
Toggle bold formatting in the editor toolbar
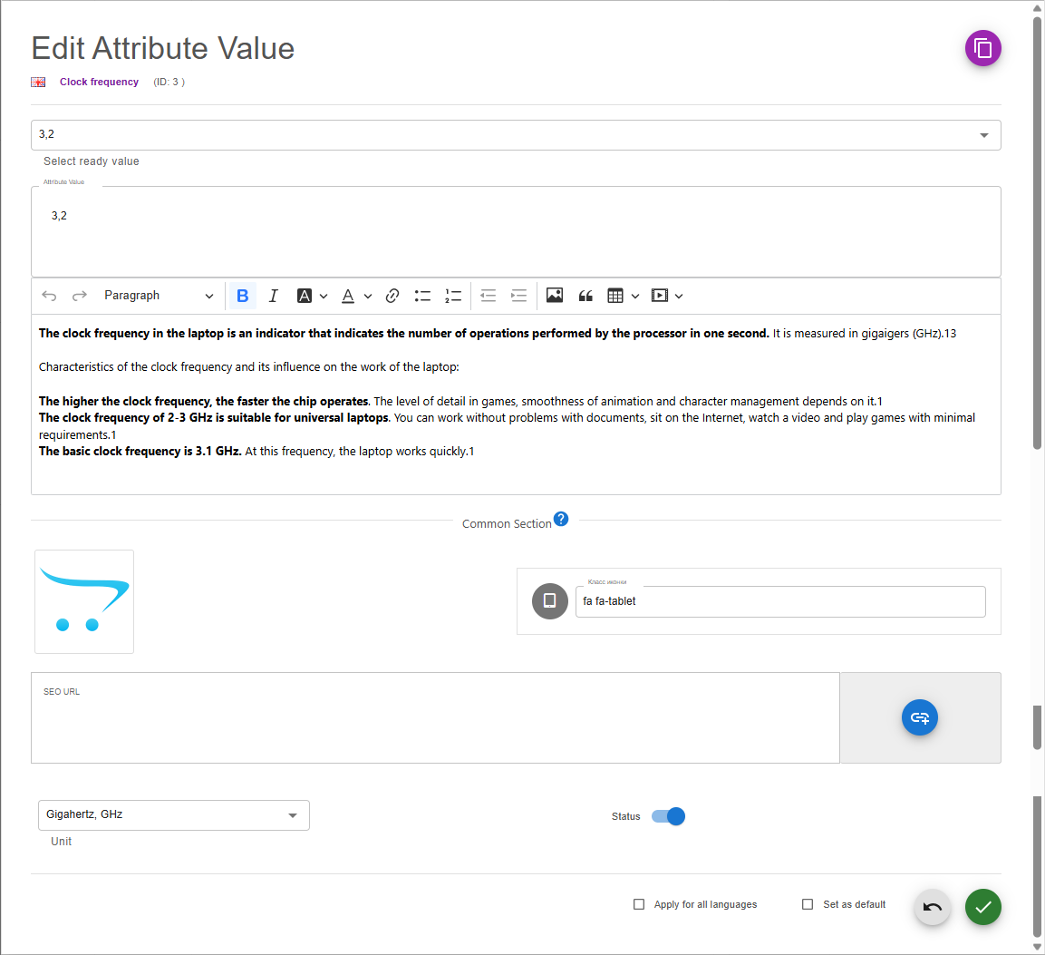242,296
